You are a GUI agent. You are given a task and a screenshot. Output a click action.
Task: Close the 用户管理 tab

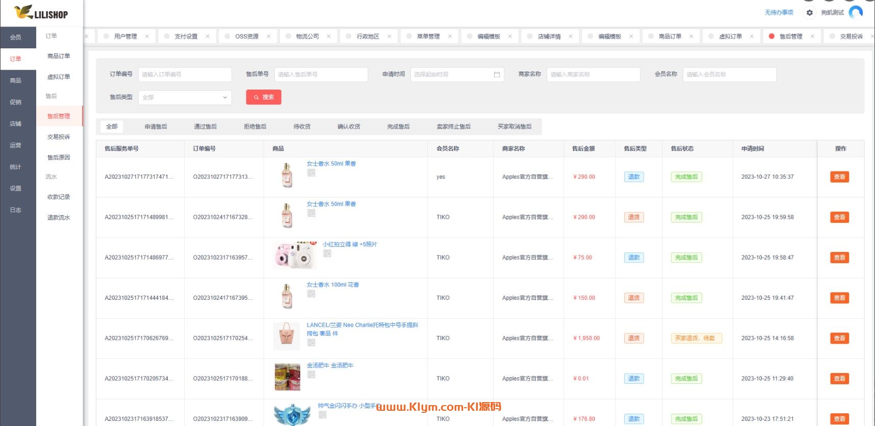pyautogui.click(x=147, y=37)
